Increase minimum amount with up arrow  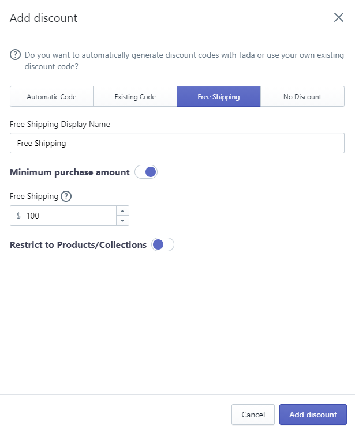click(122, 210)
